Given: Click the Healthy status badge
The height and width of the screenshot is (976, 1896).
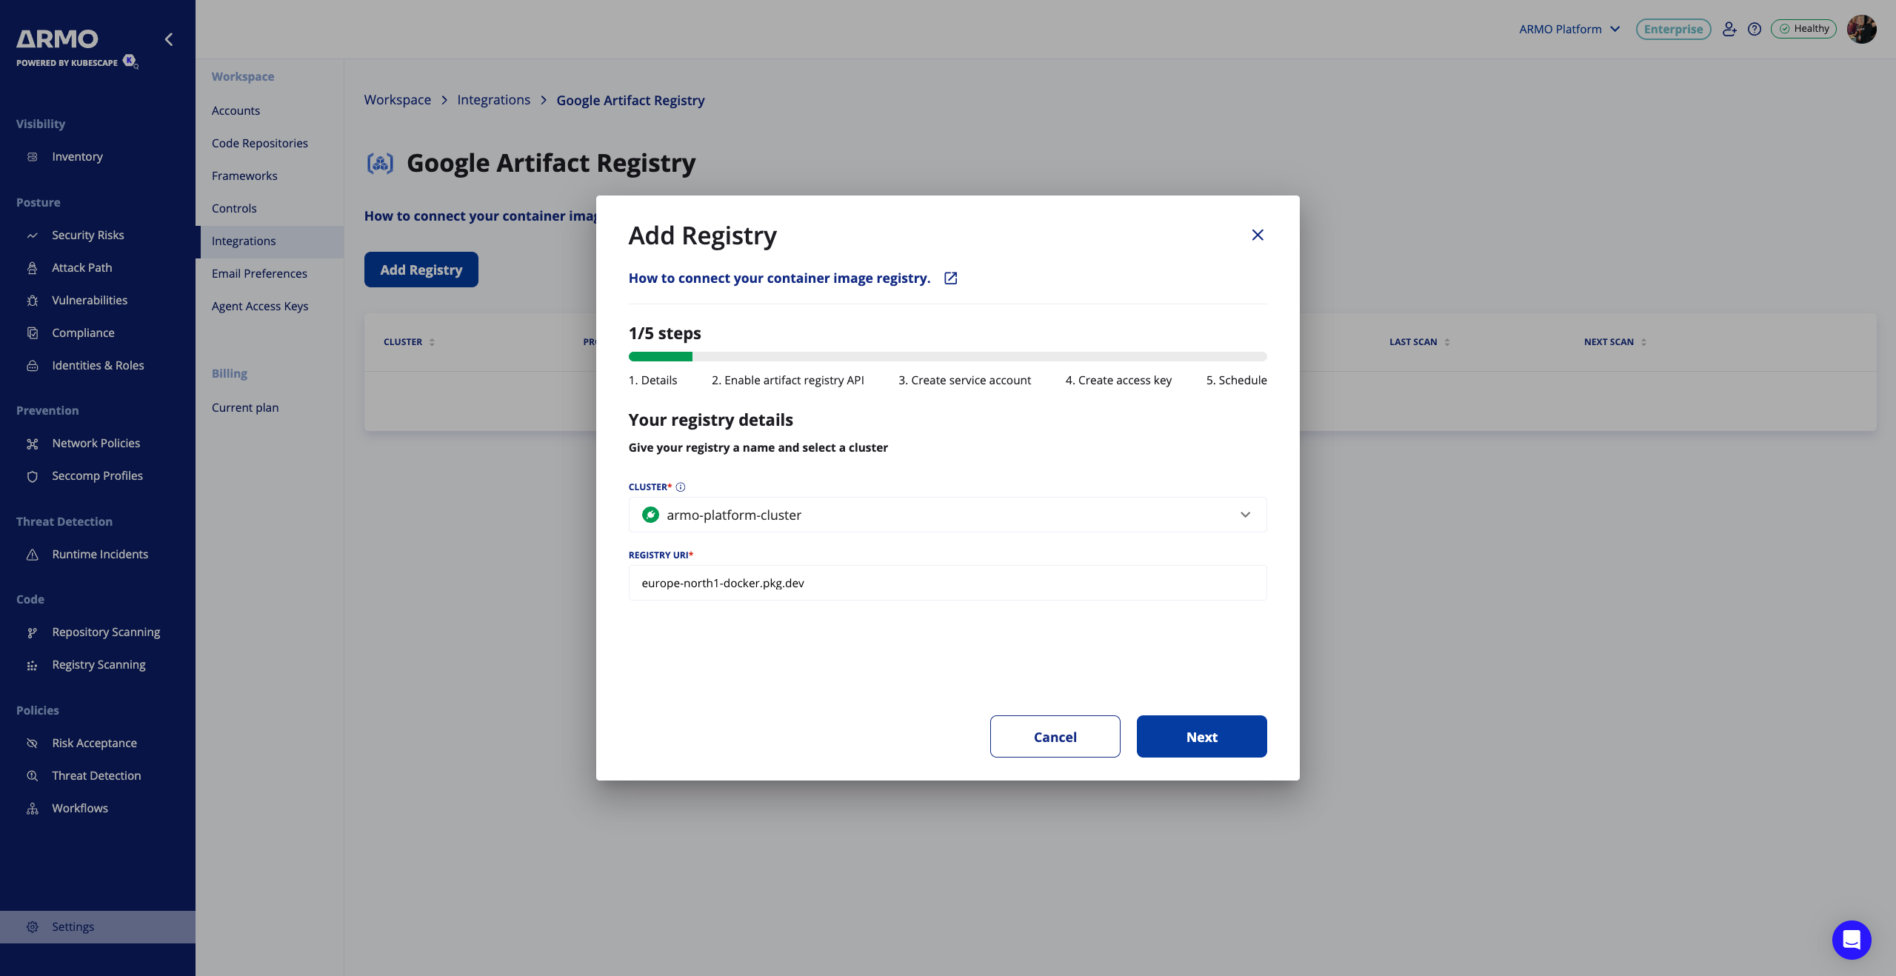Looking at the screenshot, I should point(1803,29).
